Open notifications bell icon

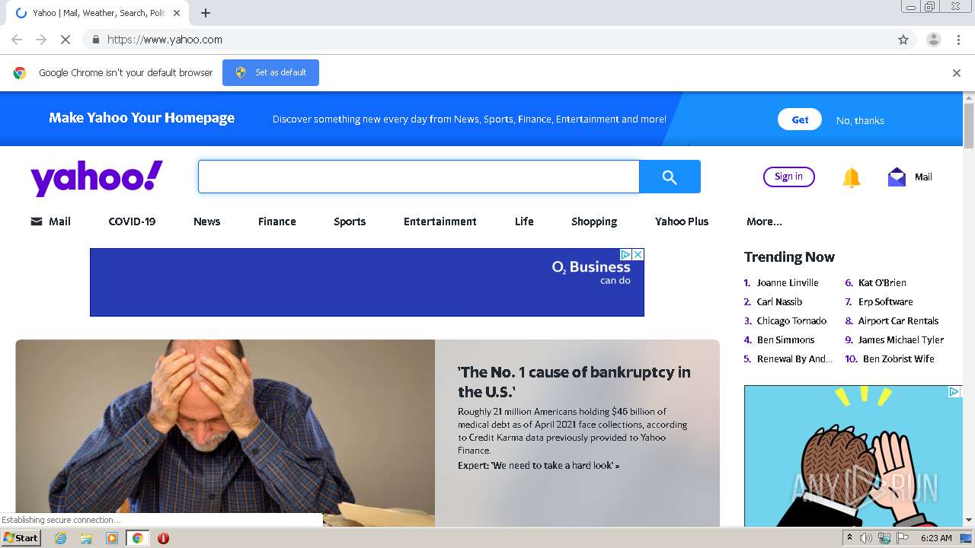(852, 177)
